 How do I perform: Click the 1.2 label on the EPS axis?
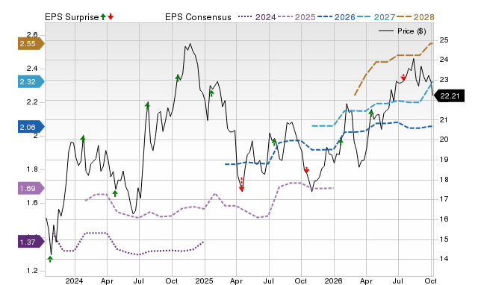(x=32, y=270)
